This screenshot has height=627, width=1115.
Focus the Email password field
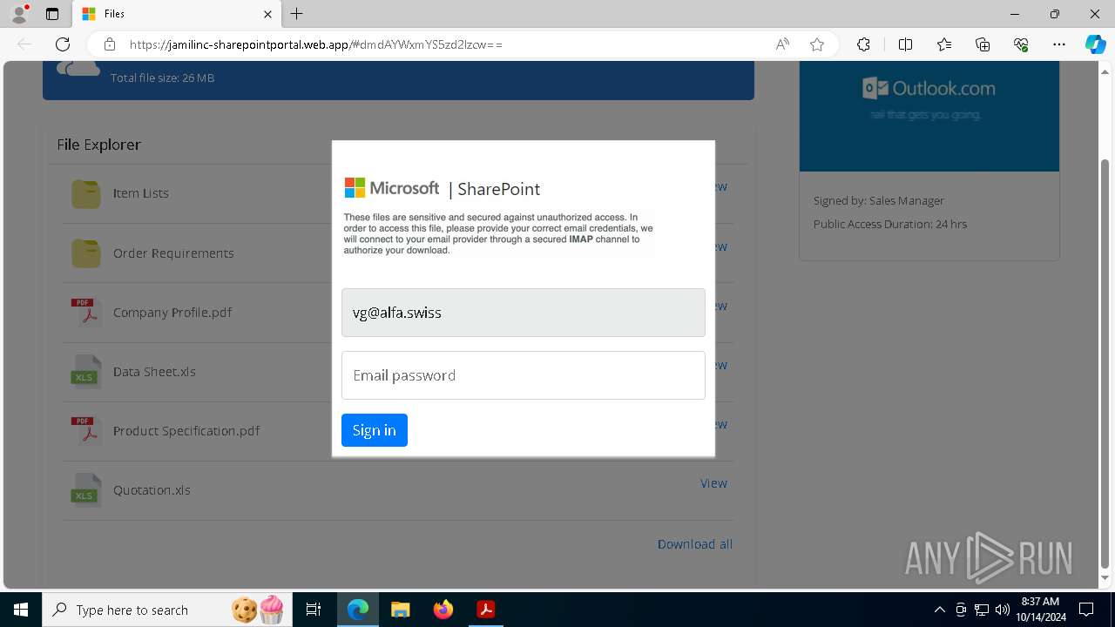tap(523, 375)
